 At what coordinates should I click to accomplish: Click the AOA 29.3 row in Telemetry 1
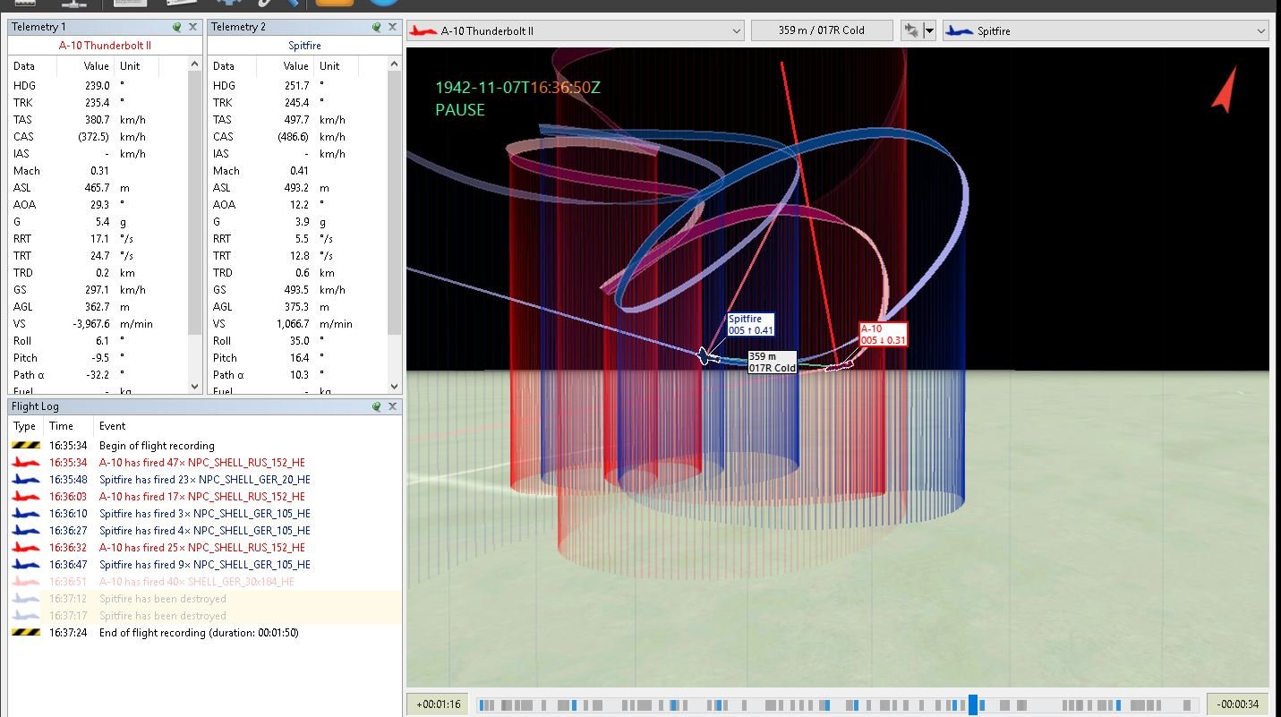(98, 205)
